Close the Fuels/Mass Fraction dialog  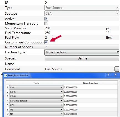[116, 75]
